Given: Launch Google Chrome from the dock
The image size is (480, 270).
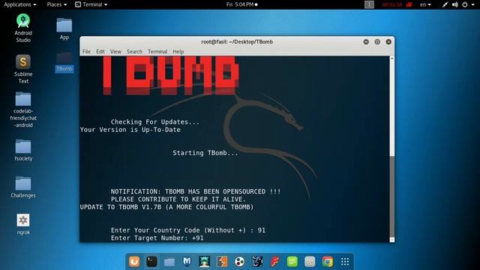Looking at the screenshot, I should click(327, 262).
